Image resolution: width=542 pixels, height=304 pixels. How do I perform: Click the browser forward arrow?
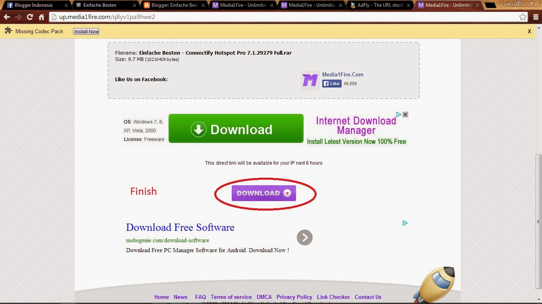[18, 17]
